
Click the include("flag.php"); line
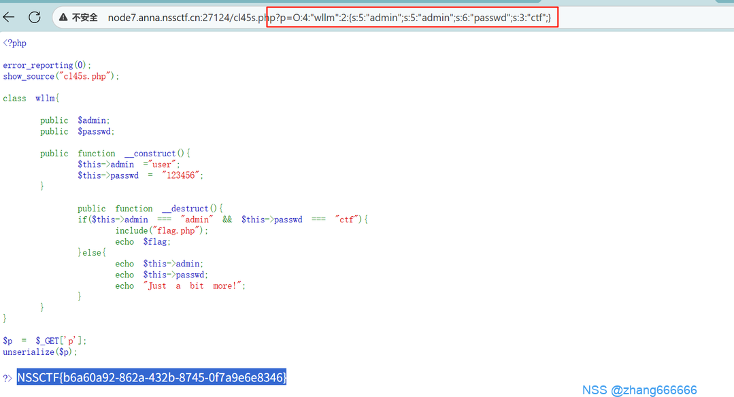(161, 230)
